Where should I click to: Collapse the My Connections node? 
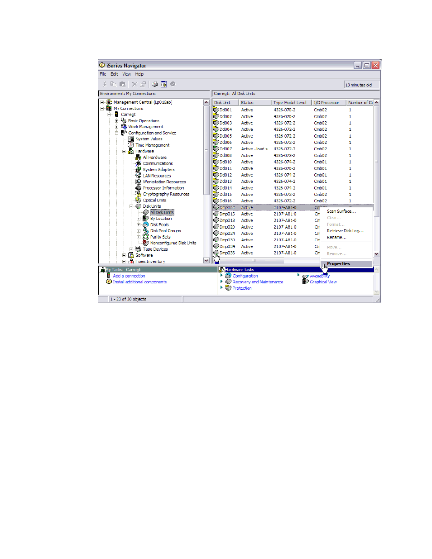pyautogui.click(x=102, y=109)
